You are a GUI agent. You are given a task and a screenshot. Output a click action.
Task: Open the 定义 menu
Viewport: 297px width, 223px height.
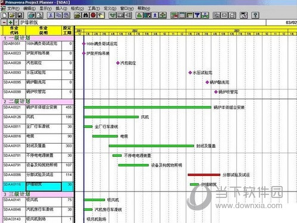click(110, 8)
